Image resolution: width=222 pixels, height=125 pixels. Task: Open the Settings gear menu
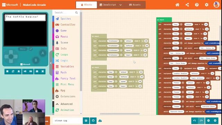[207, 5]
